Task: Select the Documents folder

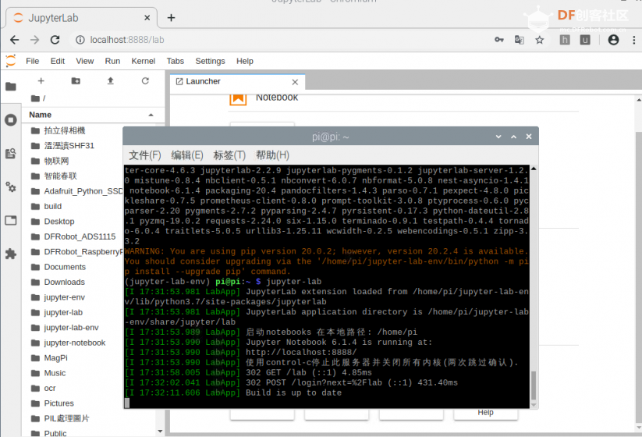Action: tap(65, 267)
